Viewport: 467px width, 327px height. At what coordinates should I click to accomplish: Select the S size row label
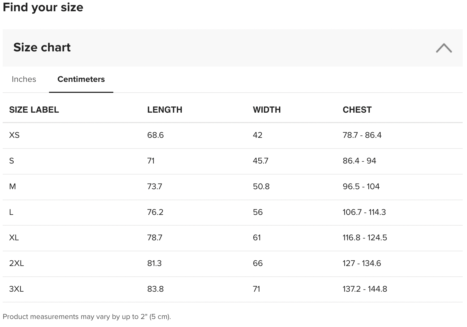12,161
